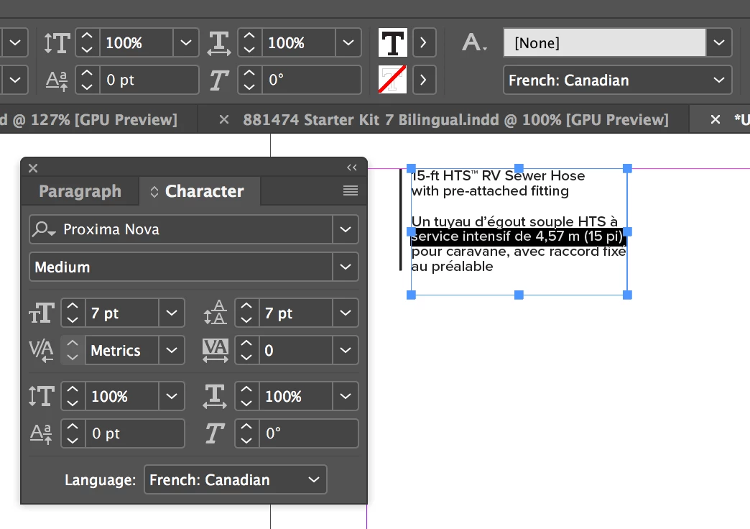Click control bar skew 0° field

coord(311,80)
